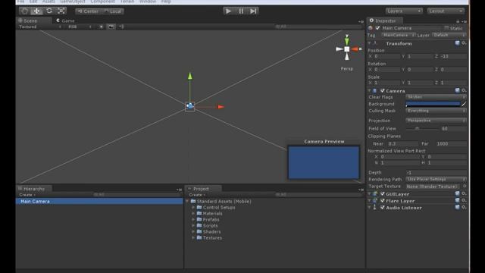
Task: Toggle Main Camera active checkbox
Action: tap(377, 28)
